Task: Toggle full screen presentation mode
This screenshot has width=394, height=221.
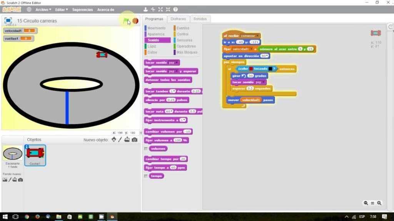Action: point(8,21)
